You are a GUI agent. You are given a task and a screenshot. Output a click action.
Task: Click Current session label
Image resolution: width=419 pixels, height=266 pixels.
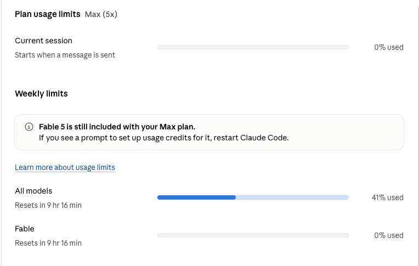(x=43, y=41)
